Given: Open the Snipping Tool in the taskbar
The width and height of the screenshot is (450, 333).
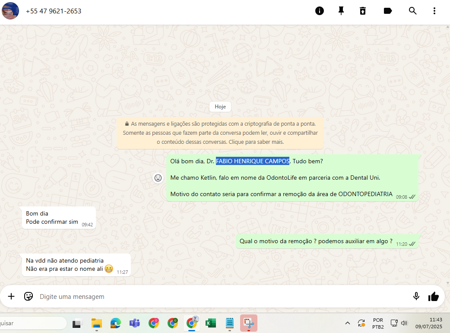Looking at the screenshot, I should pyautogui.click(x=248, y=323).
